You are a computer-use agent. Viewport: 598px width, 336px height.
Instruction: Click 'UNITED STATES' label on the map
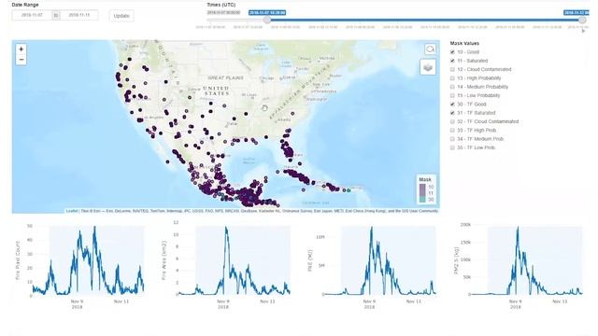click(x=216, y=91)
